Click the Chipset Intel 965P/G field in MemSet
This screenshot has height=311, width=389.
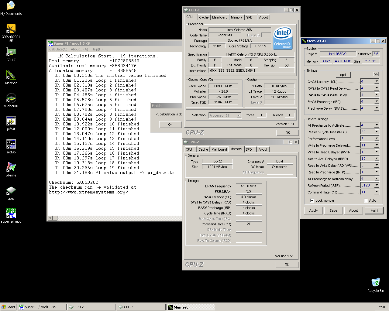(338, 54)
